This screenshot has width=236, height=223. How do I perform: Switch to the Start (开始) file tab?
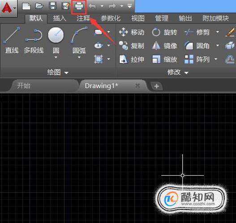24,86
